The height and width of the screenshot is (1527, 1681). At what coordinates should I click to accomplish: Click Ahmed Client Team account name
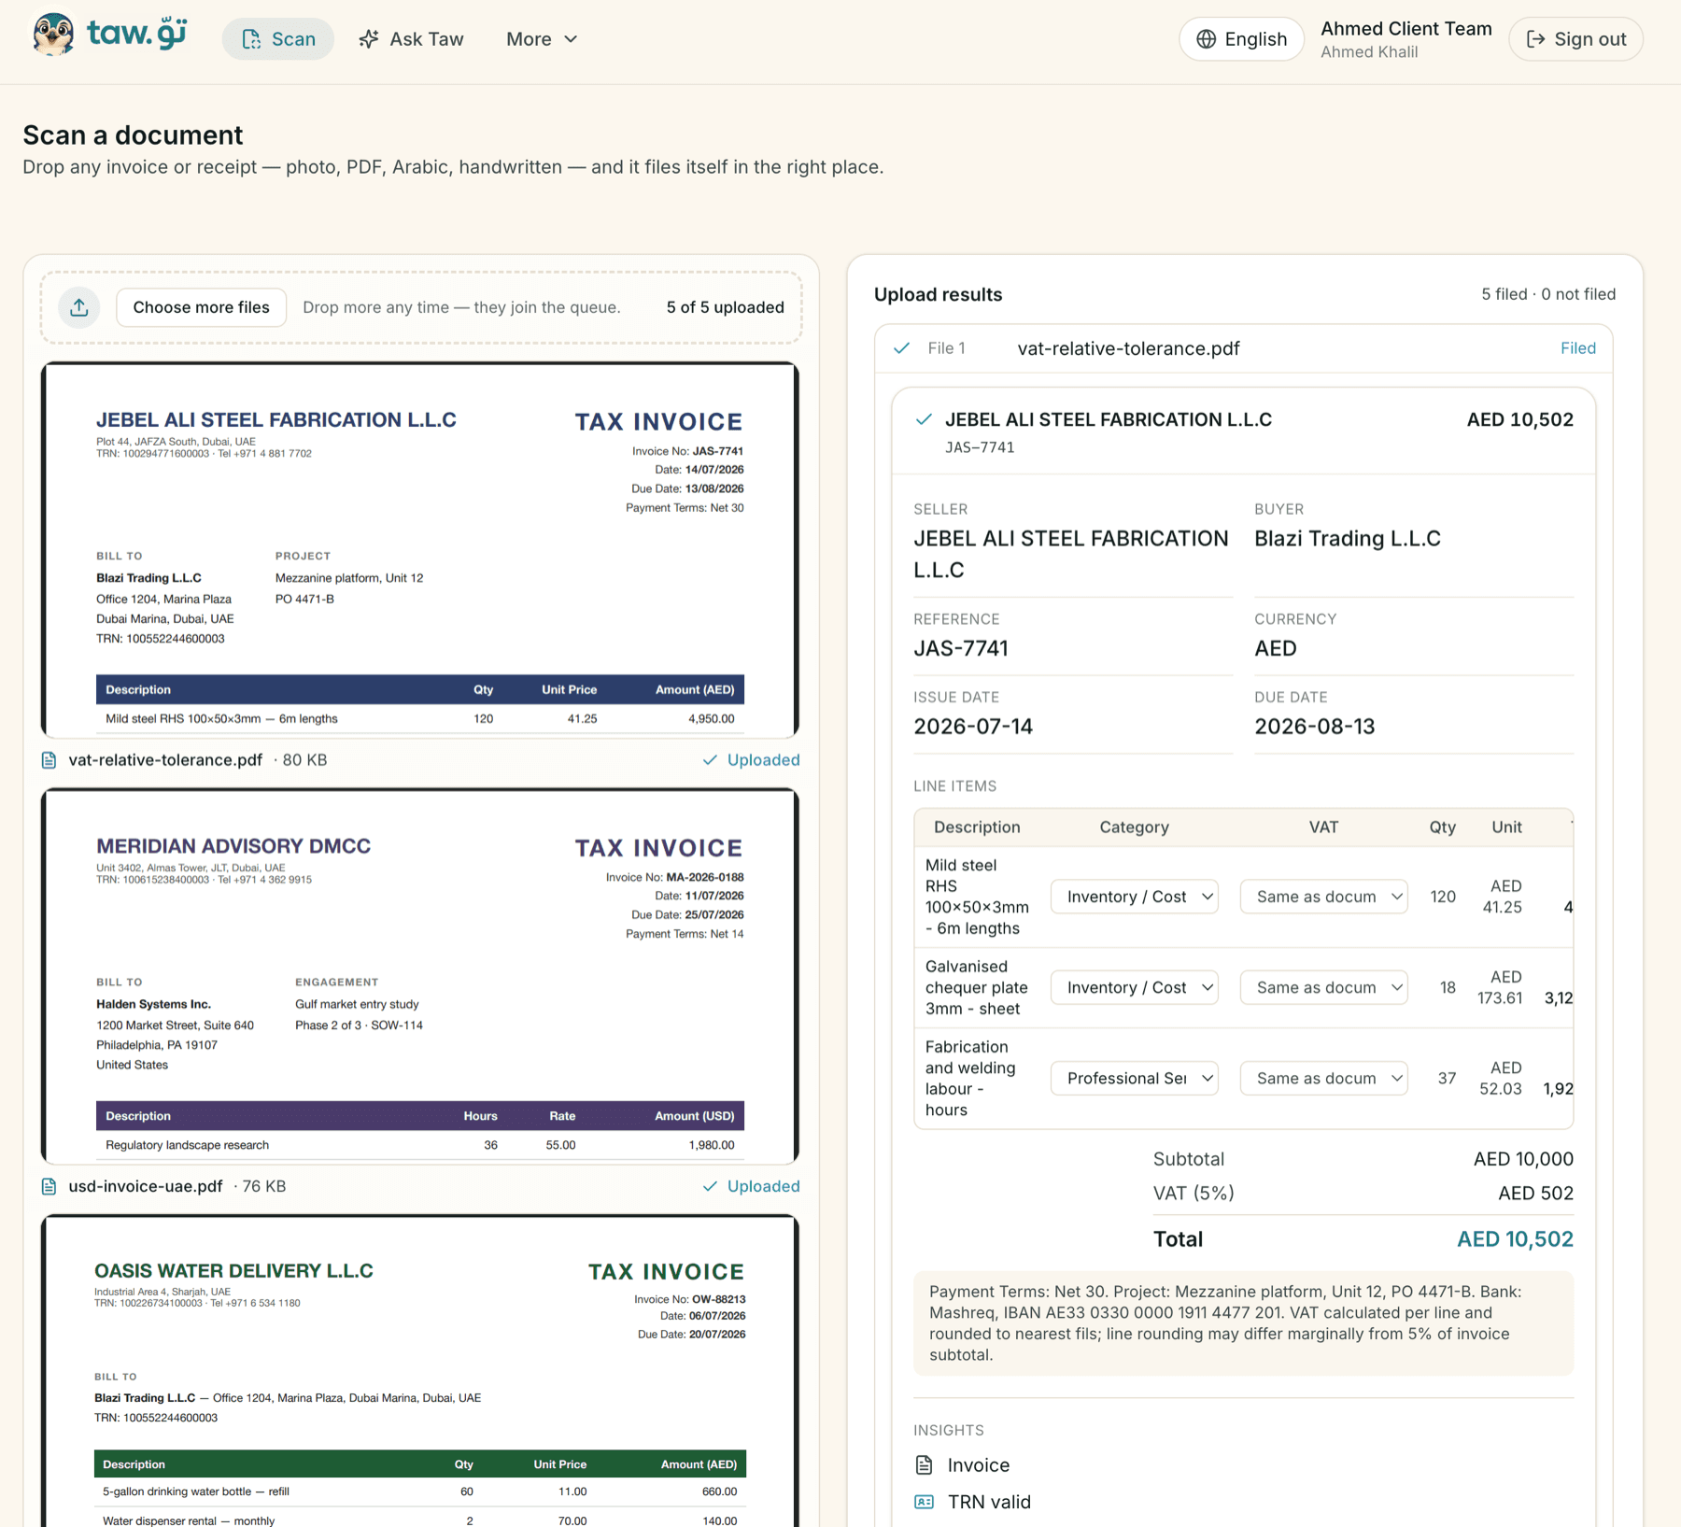tap(1406, 29)
